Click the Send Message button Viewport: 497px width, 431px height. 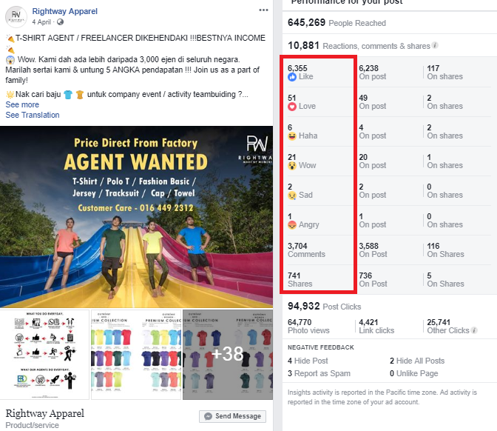click(x=233, y=416)
